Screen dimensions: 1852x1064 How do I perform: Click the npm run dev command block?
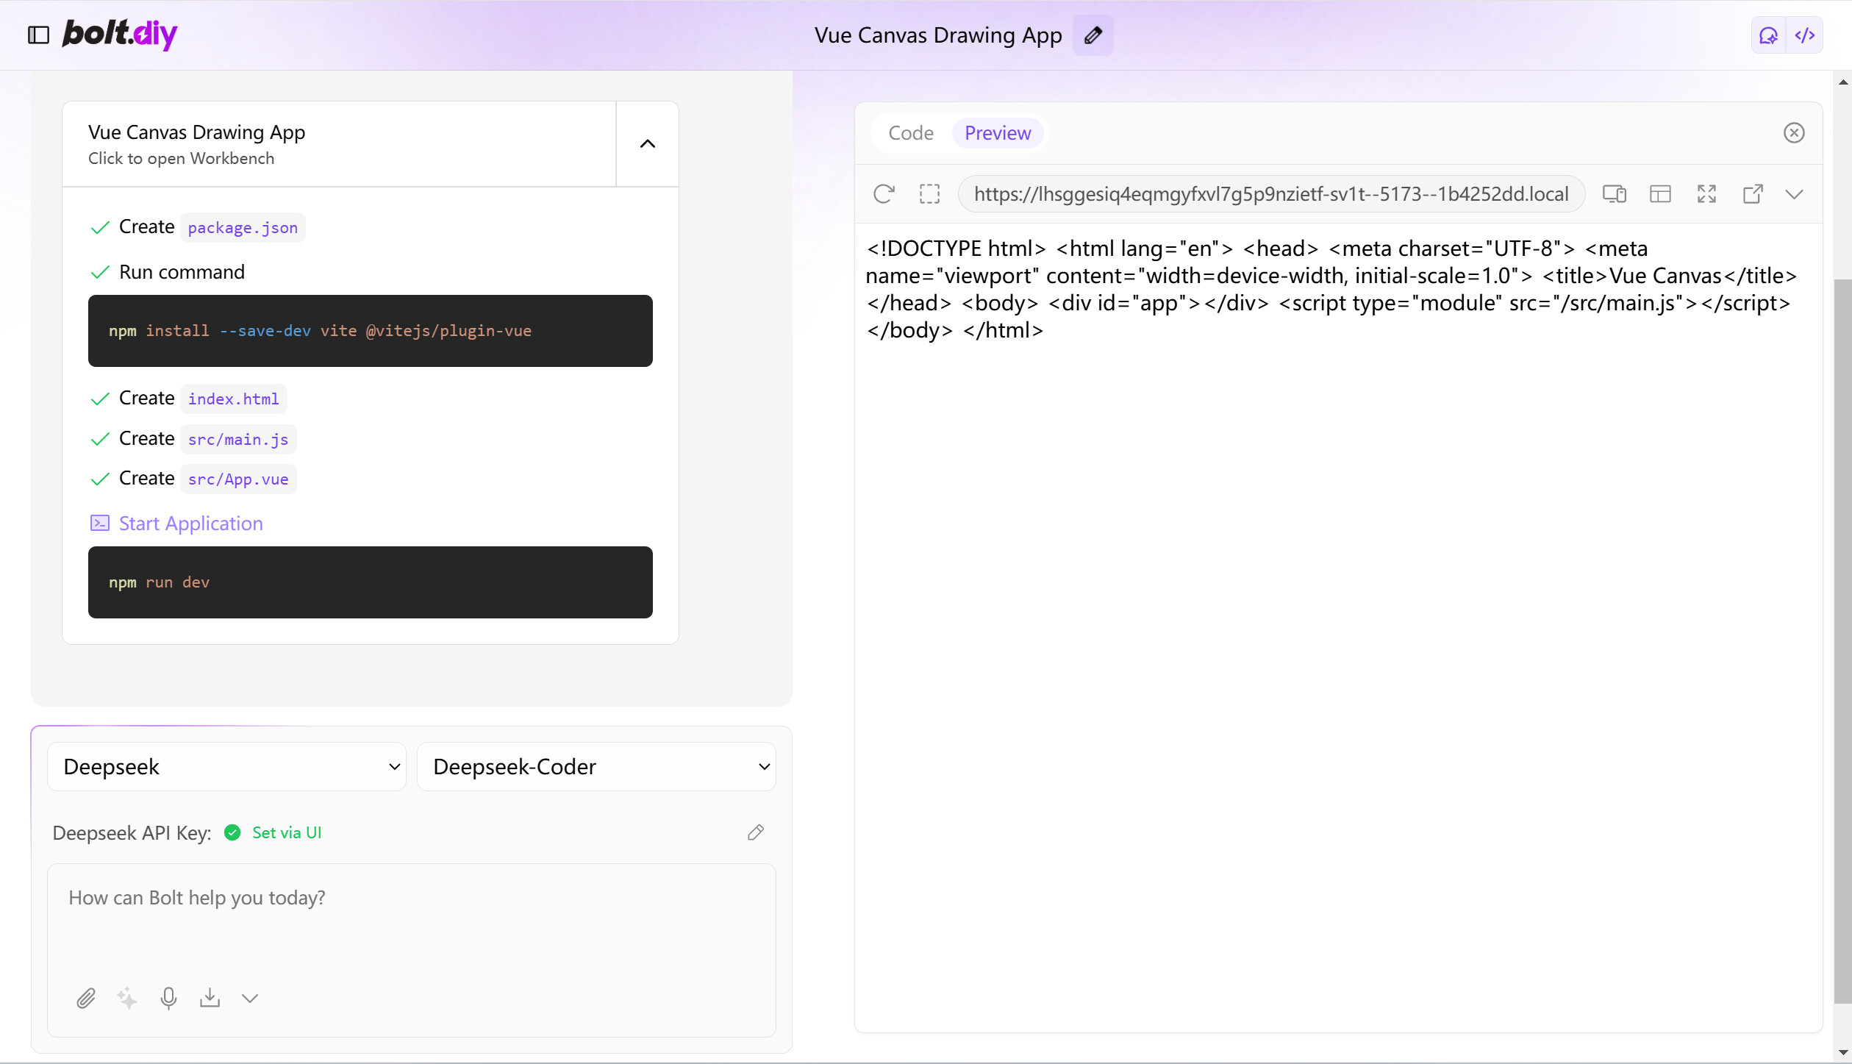(370, 582)
